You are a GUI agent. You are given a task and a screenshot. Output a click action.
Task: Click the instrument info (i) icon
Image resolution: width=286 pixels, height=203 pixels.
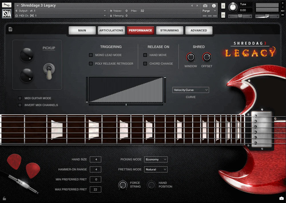(214, 5)
